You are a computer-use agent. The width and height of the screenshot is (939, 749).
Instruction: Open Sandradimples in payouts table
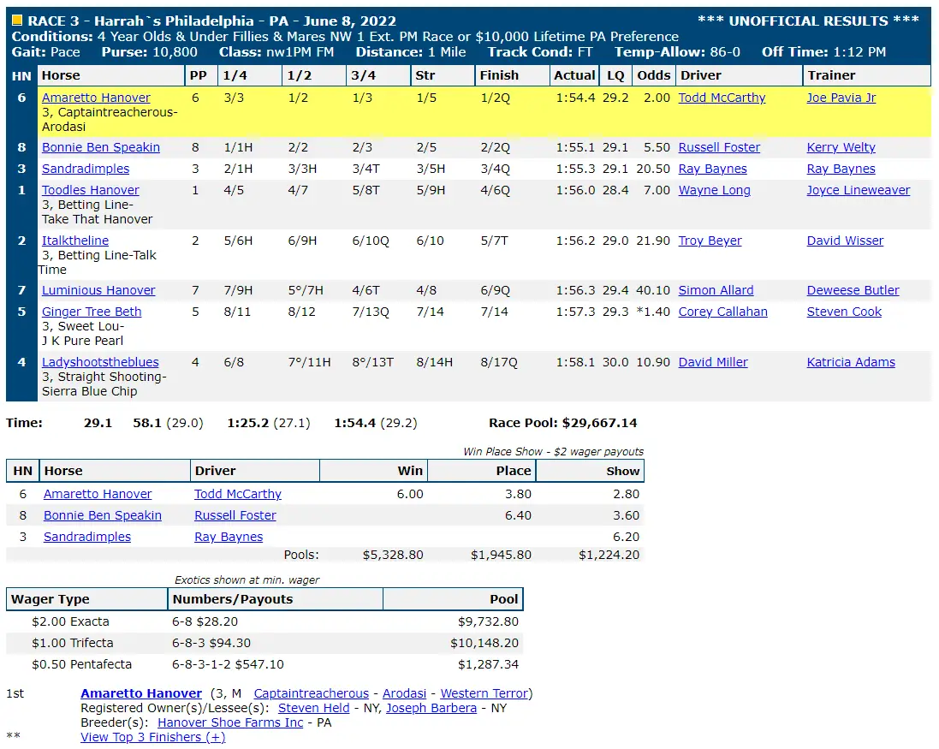click(87, 537)
